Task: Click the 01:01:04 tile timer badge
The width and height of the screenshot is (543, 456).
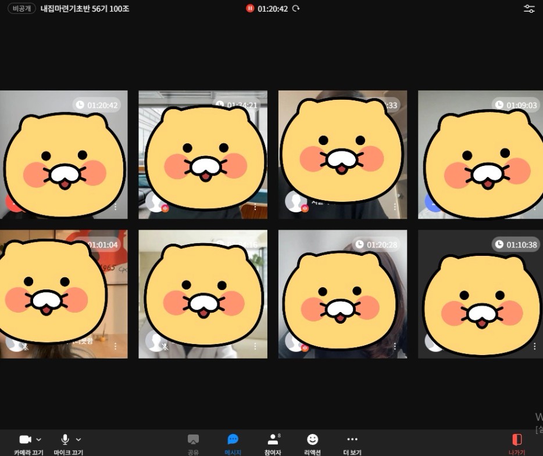Action: (x=102, y=245)
